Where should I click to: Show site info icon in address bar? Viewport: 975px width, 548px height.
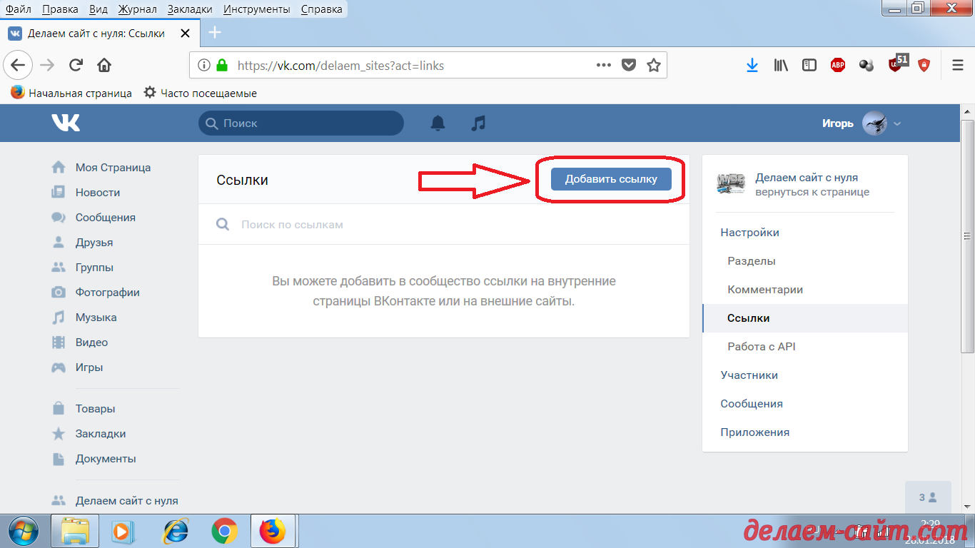click(204, 66)
